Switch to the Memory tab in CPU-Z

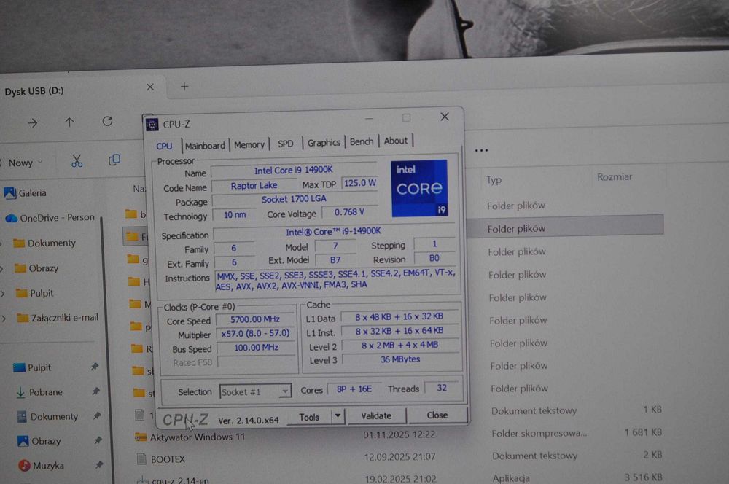click(249, 144)
